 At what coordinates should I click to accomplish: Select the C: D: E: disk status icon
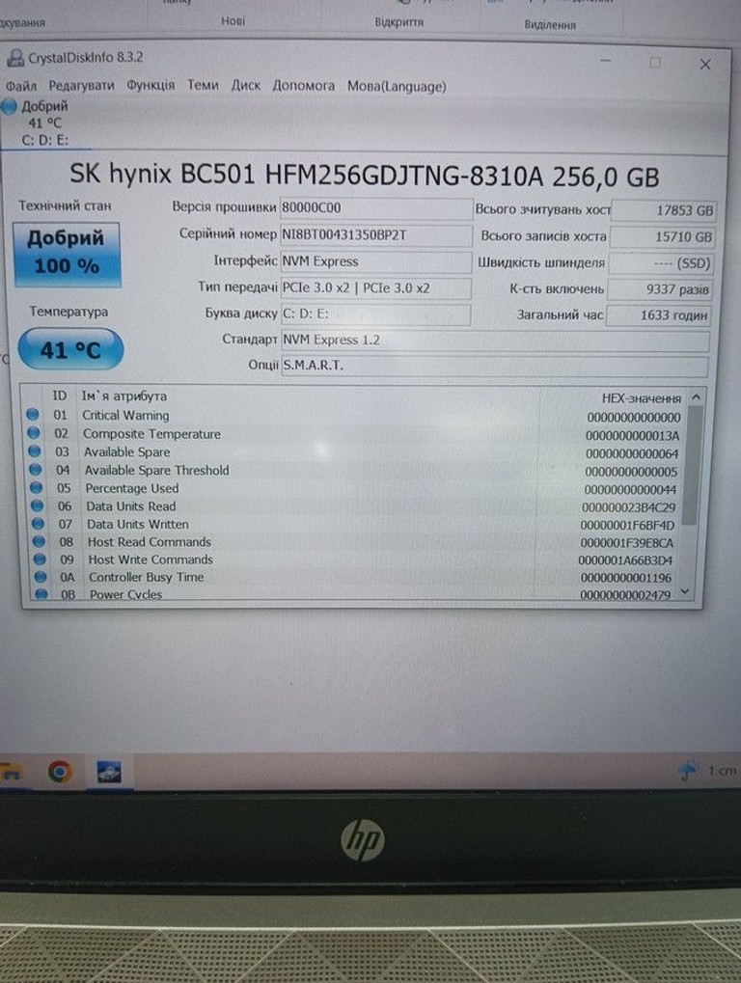[x=9, y=106]
